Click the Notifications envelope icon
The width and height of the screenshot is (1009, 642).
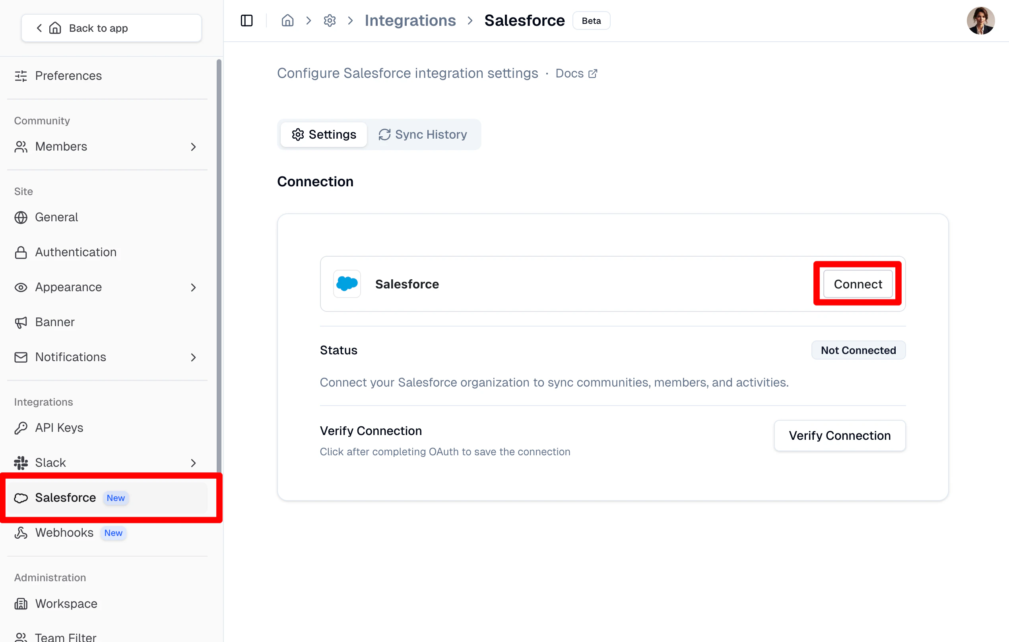[x=21, y=357]
